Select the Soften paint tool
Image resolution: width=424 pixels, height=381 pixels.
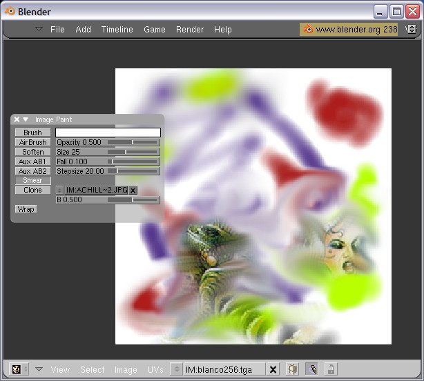tap(32, 152)
